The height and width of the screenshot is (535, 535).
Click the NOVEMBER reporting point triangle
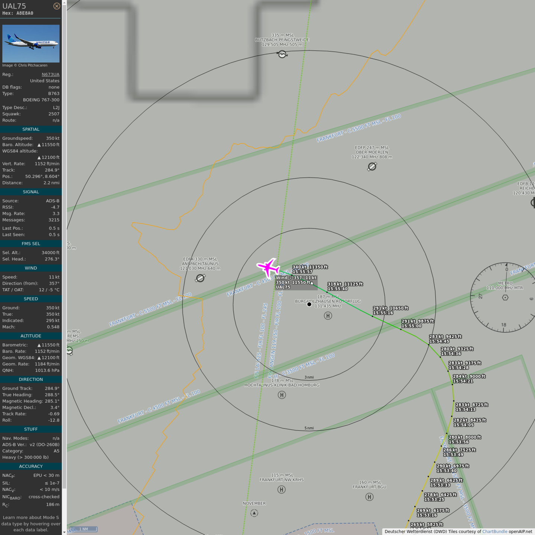coord(254,513)
